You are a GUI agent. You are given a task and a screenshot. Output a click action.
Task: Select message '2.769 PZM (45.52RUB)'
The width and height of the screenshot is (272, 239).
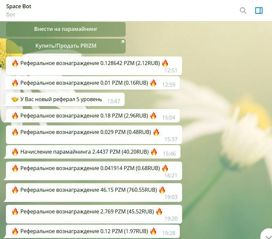(x=94, y=214)
